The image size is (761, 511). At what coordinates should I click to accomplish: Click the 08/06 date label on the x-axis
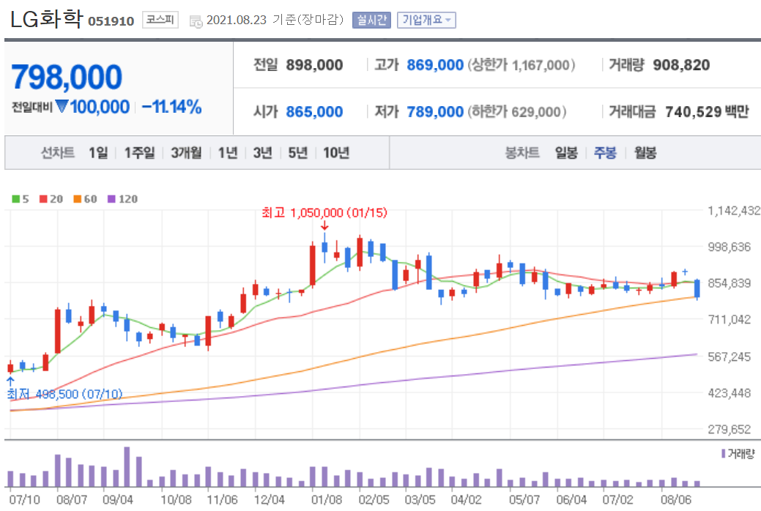(676, 499)
